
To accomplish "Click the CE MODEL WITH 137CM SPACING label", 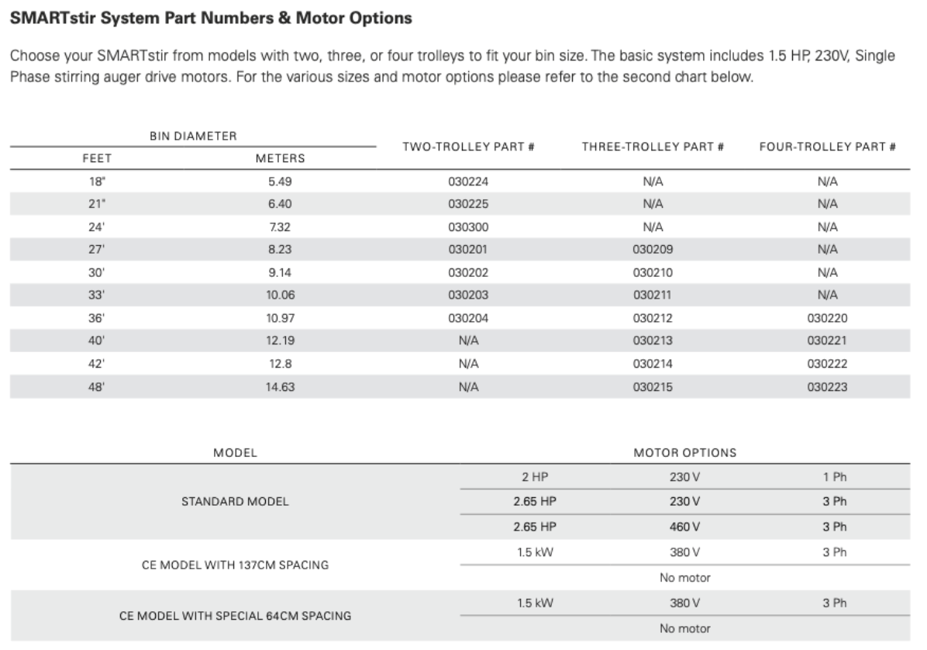I will pos(235,565).
